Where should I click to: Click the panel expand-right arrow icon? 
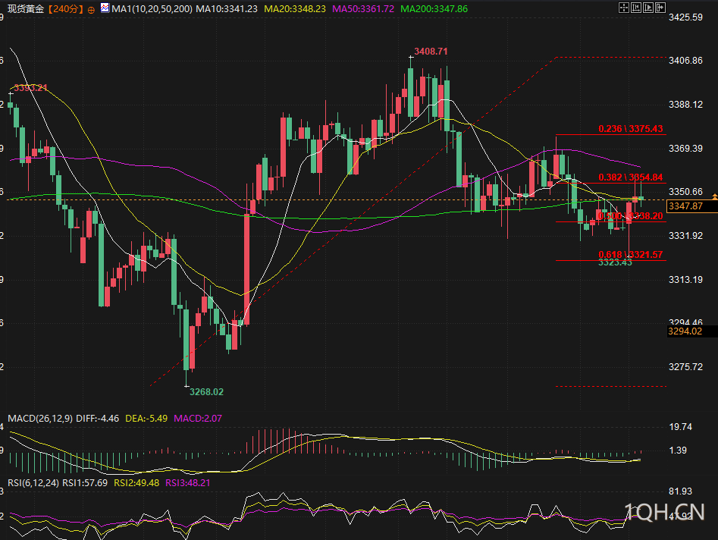(660, 8)
